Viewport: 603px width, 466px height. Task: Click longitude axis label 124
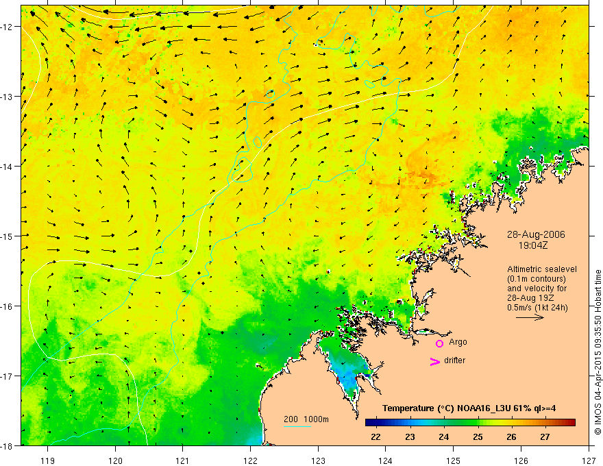point(386,461)
